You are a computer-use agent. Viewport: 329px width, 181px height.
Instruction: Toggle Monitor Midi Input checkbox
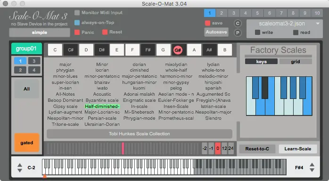pyautogui.click(x=77, y=13)
